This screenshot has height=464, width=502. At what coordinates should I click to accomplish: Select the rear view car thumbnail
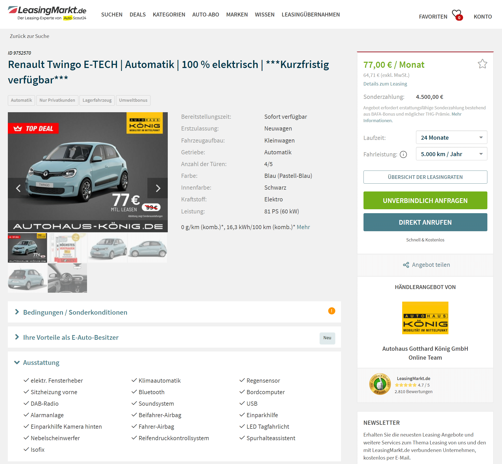point(27,278)
